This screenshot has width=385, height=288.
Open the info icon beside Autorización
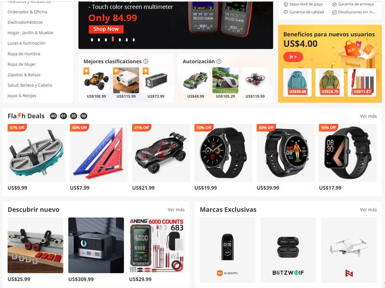pyautogui.click(x=219, y=62)
